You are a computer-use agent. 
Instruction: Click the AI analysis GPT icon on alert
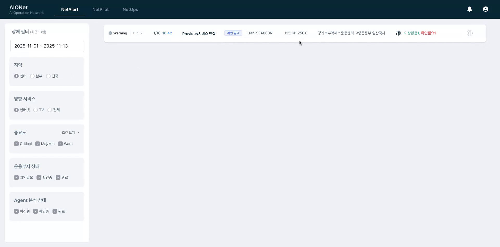pos(398,33)
